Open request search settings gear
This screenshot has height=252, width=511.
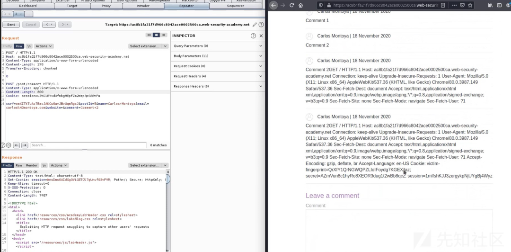tap(9, 145)
